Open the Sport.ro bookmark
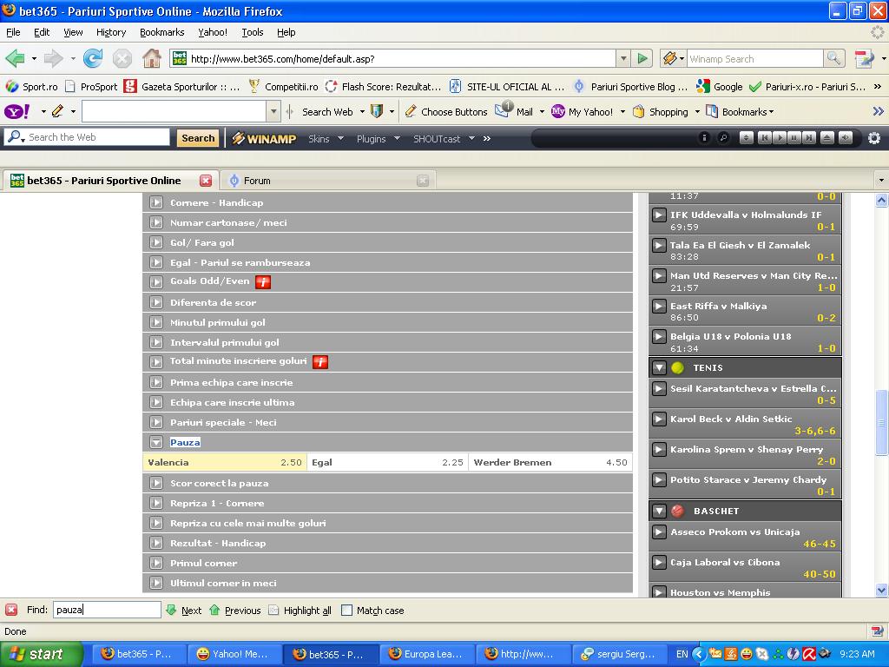 [x=32, y=87]
